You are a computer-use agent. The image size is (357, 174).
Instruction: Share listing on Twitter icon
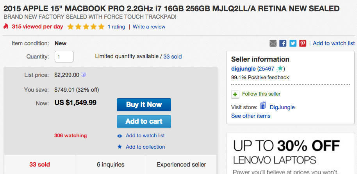[293, 43]
